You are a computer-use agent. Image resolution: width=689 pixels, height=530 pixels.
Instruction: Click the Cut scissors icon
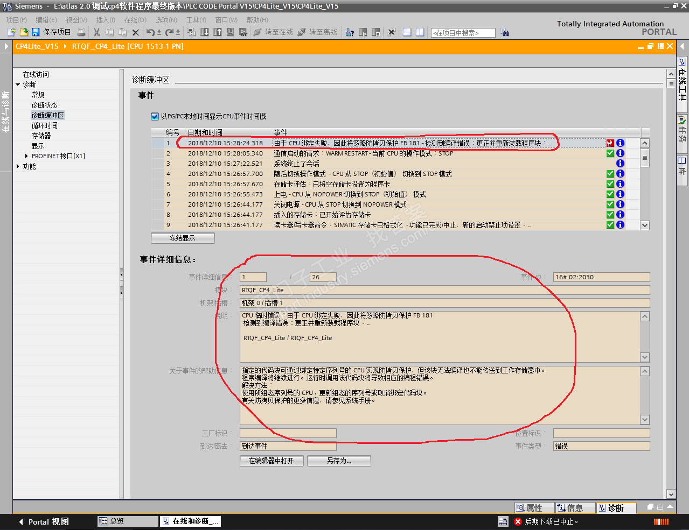[97, 32]
